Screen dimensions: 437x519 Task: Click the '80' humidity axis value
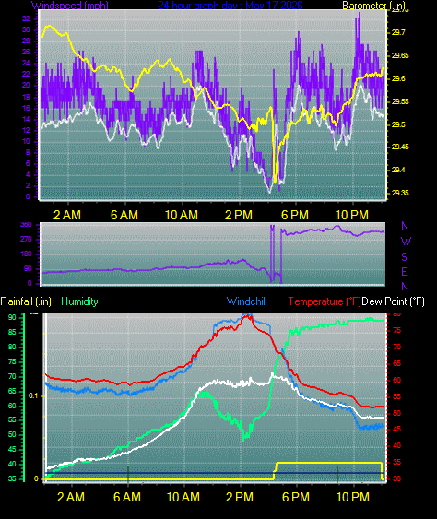pyautogui.click(x=12, y=348)
